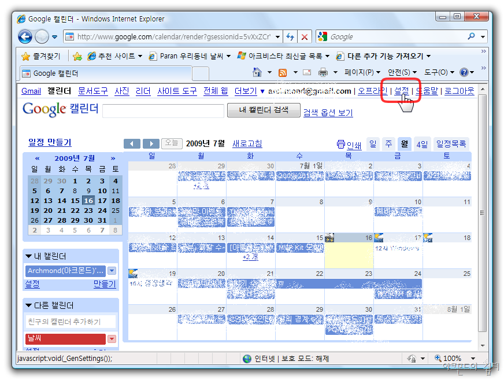Screen dimensions: 504x380
Task: Open the 오프라인 link
Action: (373, 91)
